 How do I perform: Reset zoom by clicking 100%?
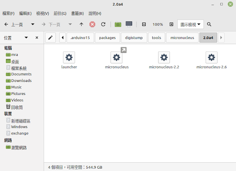click(x=158, y=24)
